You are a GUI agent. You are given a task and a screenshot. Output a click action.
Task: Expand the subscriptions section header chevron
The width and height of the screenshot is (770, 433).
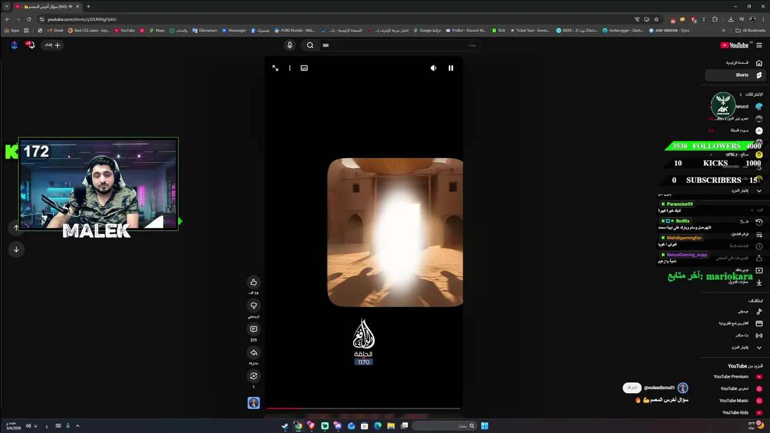click(x=741, y=94)
